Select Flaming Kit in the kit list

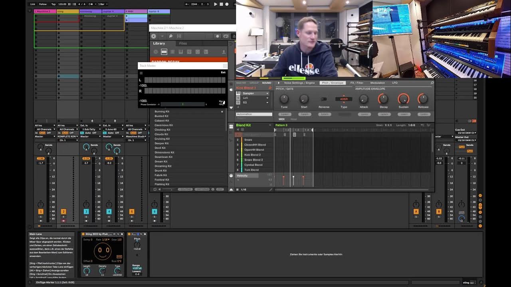162,184
